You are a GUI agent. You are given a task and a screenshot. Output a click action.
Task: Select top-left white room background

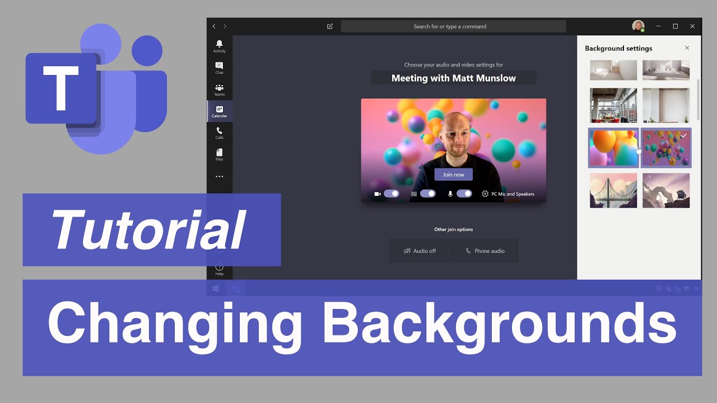[613, 70]
